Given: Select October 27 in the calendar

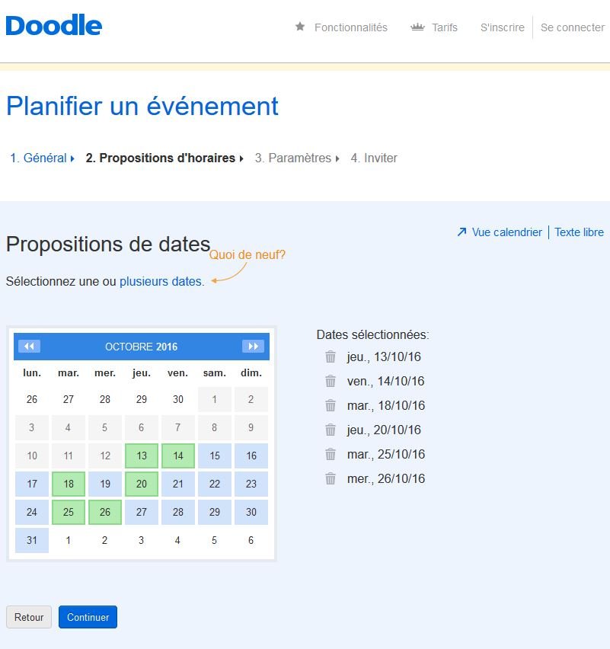Looking at the screenshot, I should 142,512.
